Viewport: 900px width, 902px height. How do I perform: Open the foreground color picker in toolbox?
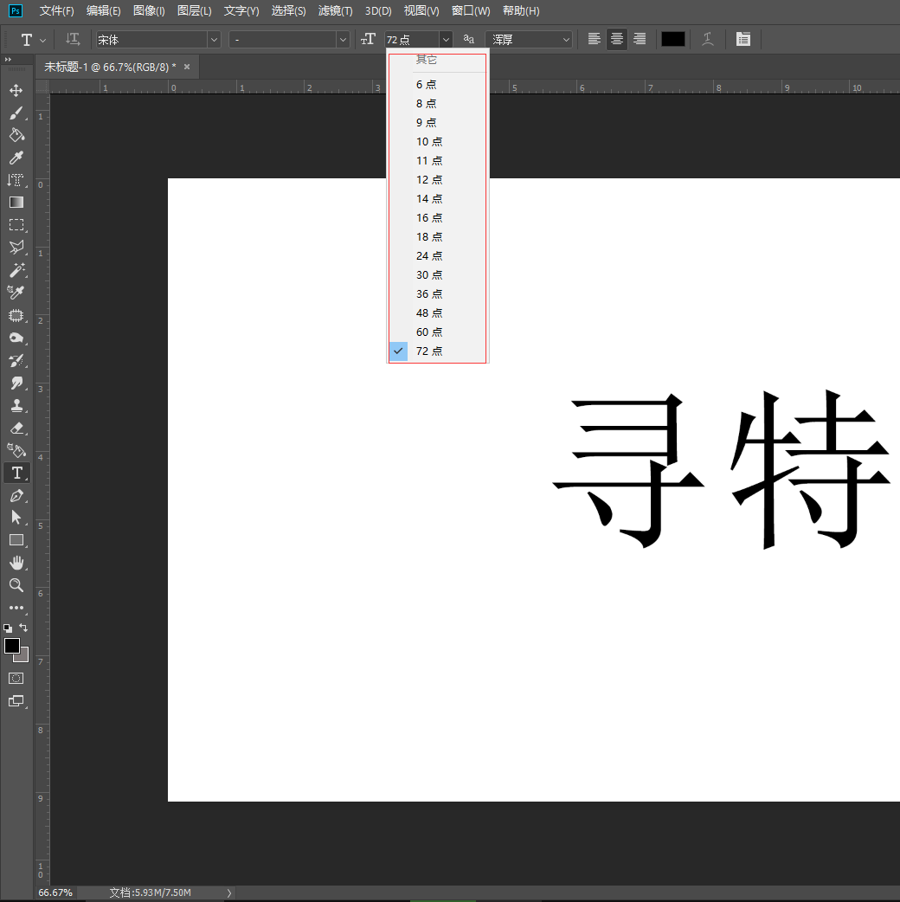(12, 646)
